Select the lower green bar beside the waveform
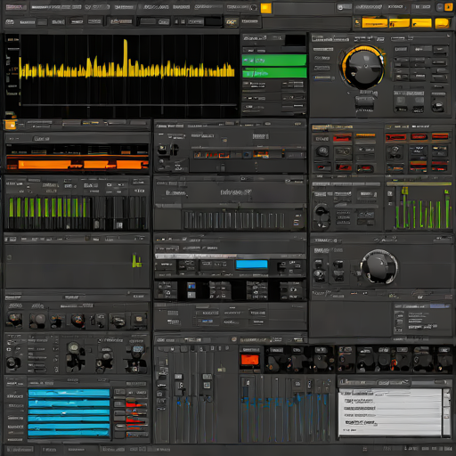The height and width of the screenshot is (456, 456). point(274,73)
